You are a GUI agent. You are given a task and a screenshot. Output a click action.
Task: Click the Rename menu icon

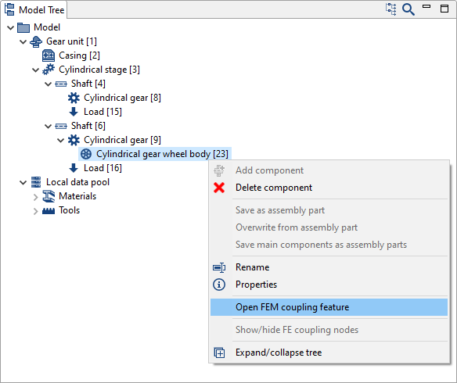(x=219, y=267)
